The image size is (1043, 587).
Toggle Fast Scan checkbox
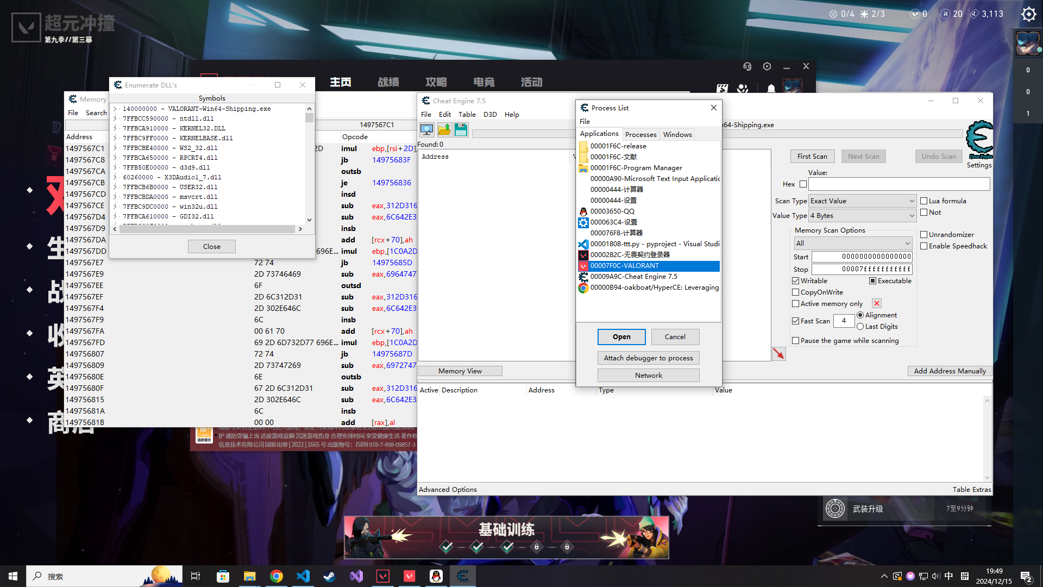pyautogui.click(x=795, y=321)
